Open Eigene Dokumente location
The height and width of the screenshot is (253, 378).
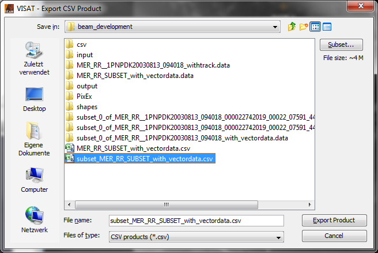point(34,139)
